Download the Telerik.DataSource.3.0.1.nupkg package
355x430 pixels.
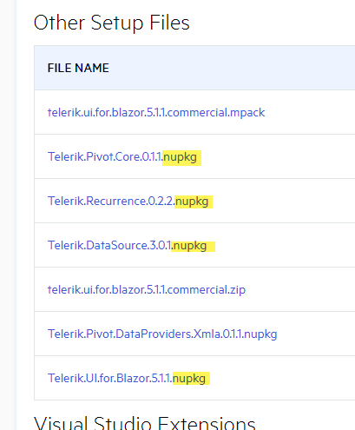point(128,246)
